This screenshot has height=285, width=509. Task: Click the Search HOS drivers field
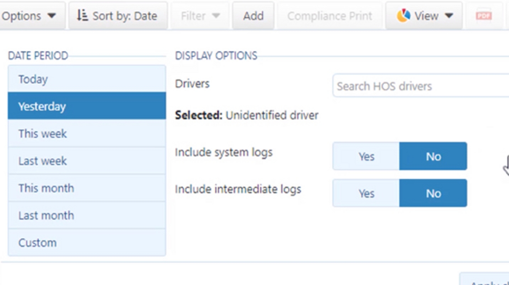(420, 86)
